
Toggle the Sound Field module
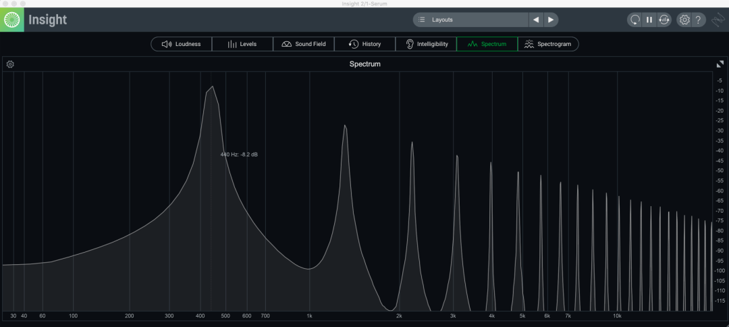click(303, 44)
